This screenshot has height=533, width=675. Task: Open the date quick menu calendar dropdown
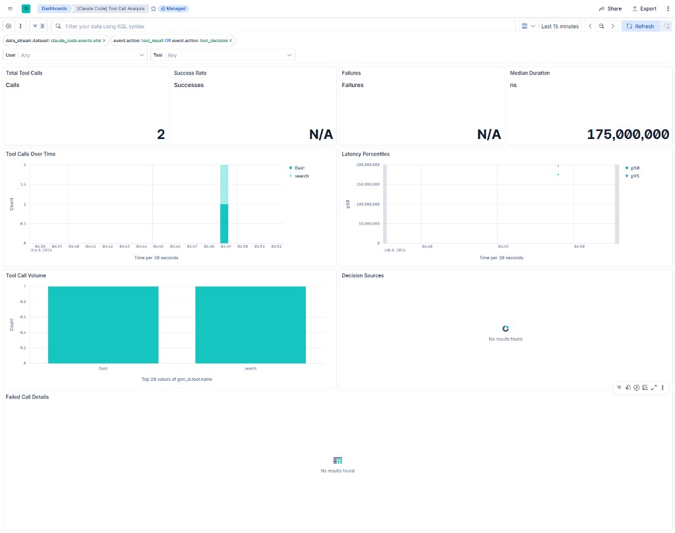coord(528,26)
